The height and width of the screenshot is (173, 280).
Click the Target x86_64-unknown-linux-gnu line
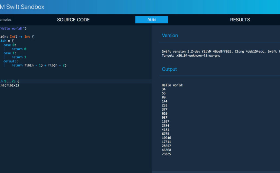(x=191, y=56)
